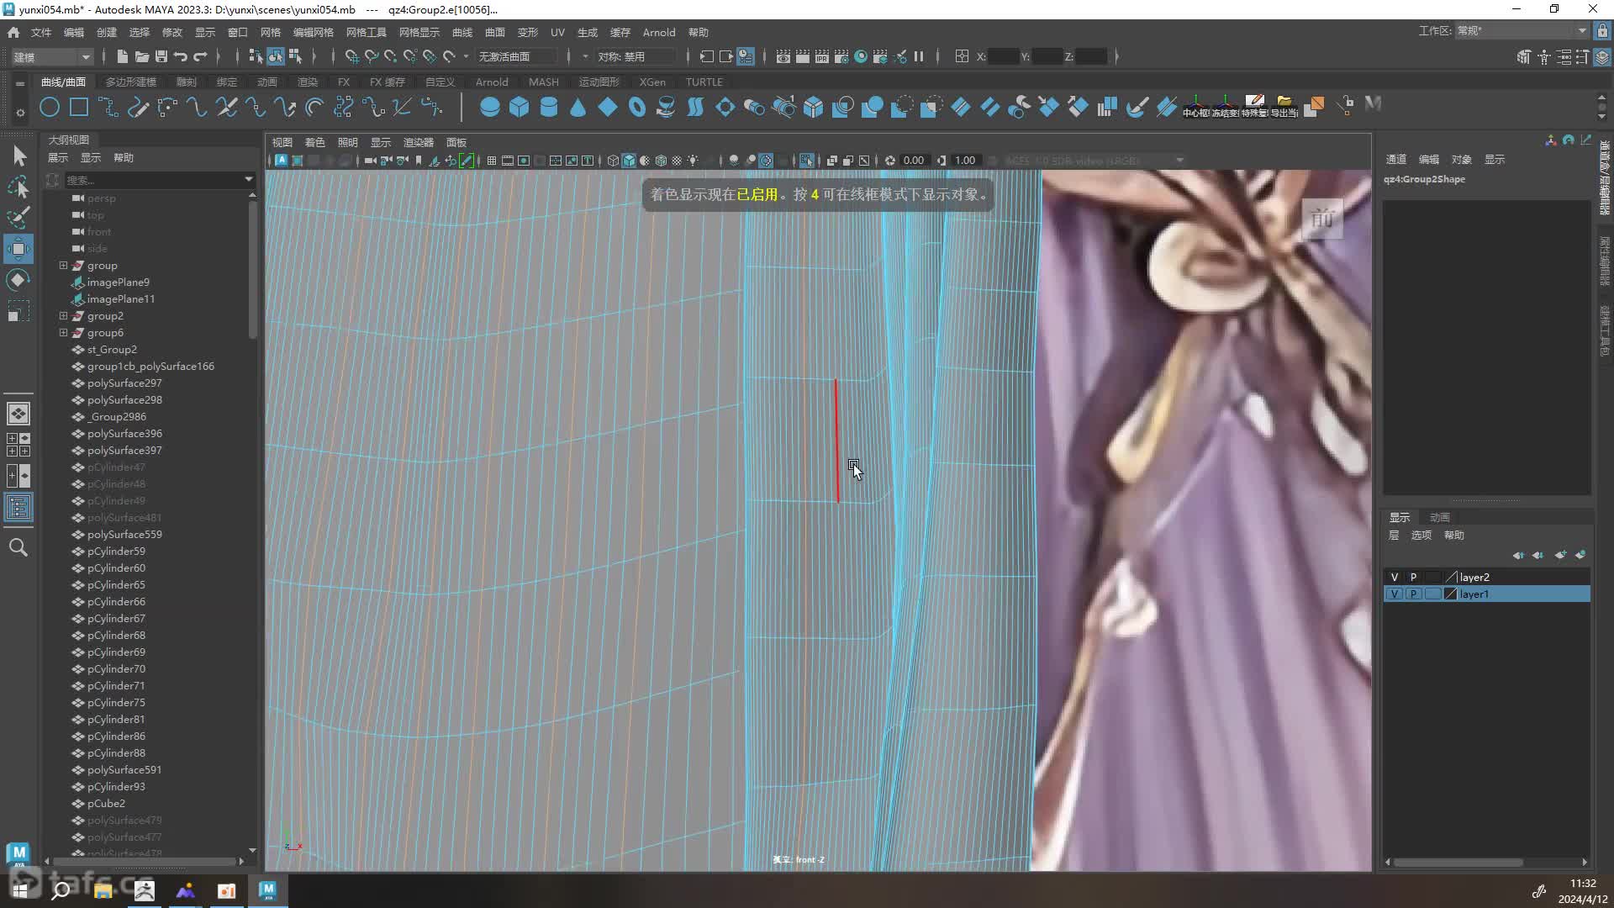Activate the Scale tool
Viewport: 1614px width, 908px height.
[18, 311]
